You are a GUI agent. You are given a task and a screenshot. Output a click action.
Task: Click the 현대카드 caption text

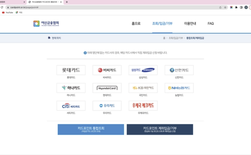(107, 95)
